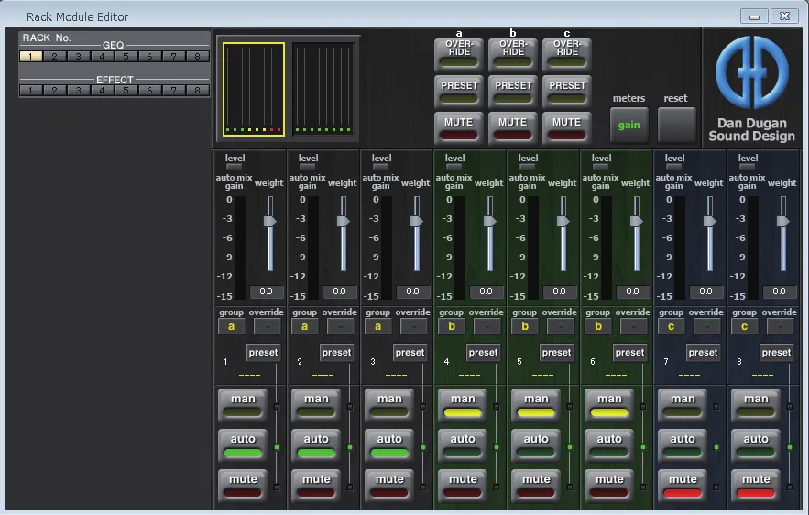This screenshot has width=809, height=515.
Task: Open channel 5 group selector 'b'
Action: 525,326
